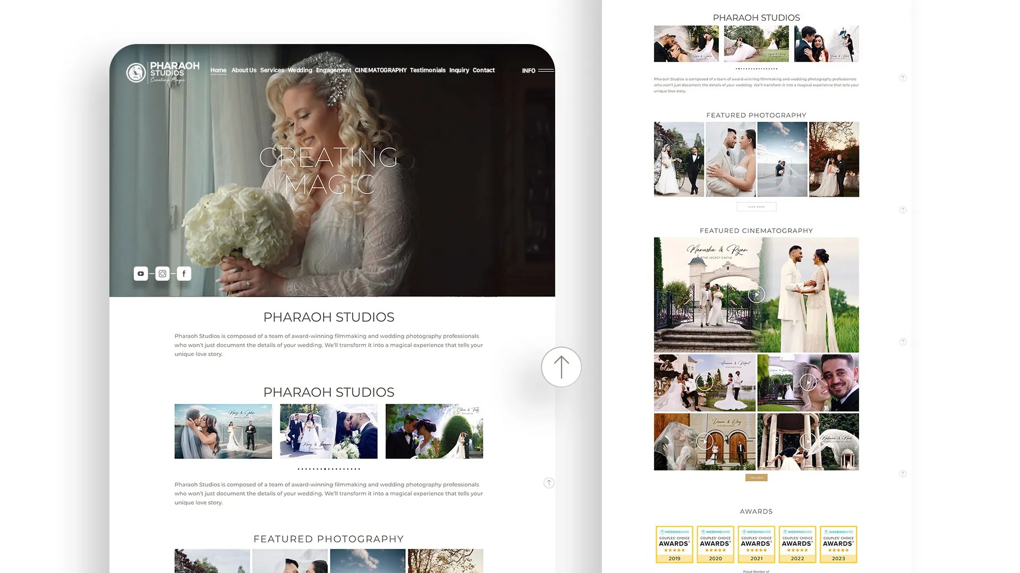Viewport: 1020px width, 573px height.
Task: Click the Load More photography button
Action: (756, 207)
